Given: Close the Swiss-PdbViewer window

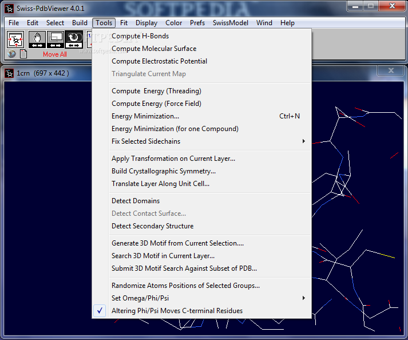Looking at the screenshot, I should point(392,6).
